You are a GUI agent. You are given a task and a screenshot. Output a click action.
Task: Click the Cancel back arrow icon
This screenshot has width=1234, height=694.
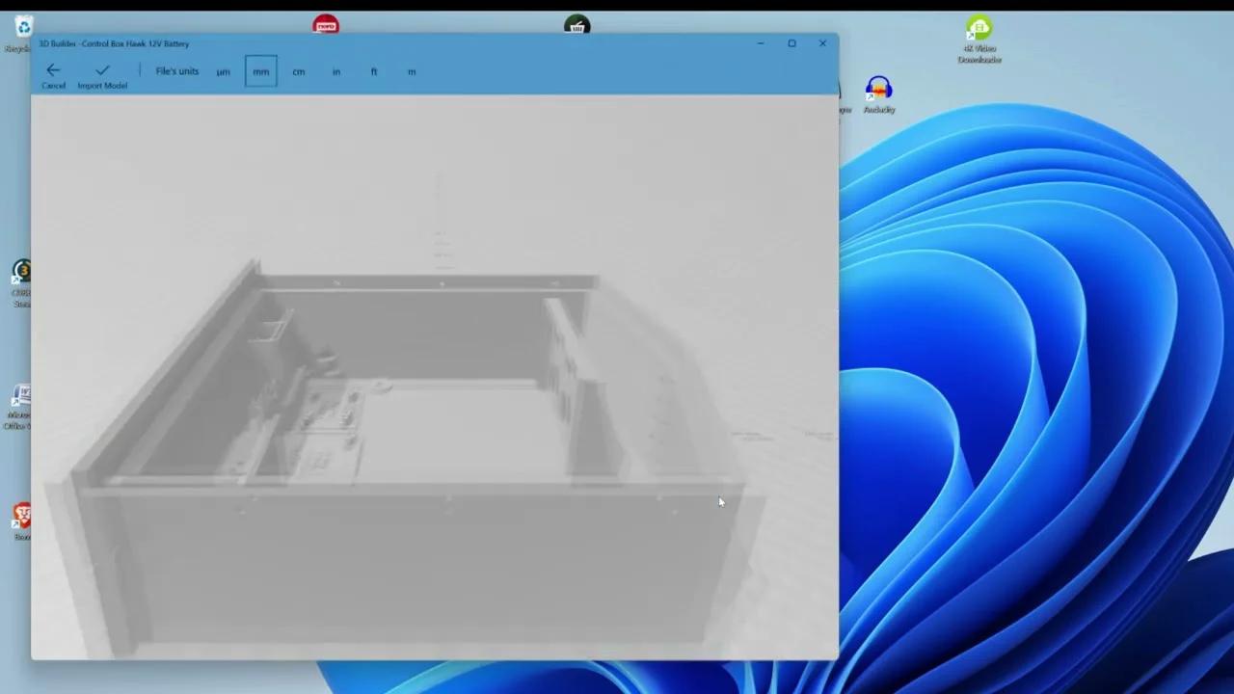53,69
